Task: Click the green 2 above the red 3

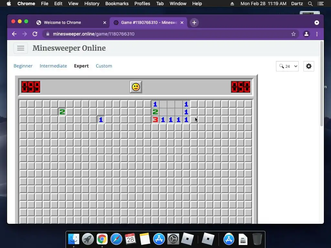Action: [155, 112]
